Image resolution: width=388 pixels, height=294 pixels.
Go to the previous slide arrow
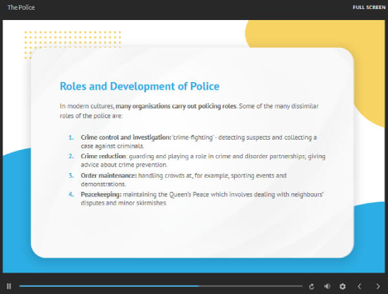tap(360, 286)
